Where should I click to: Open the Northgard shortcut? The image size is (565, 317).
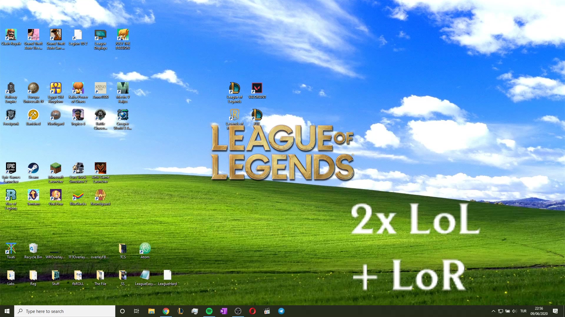(56, 117)
